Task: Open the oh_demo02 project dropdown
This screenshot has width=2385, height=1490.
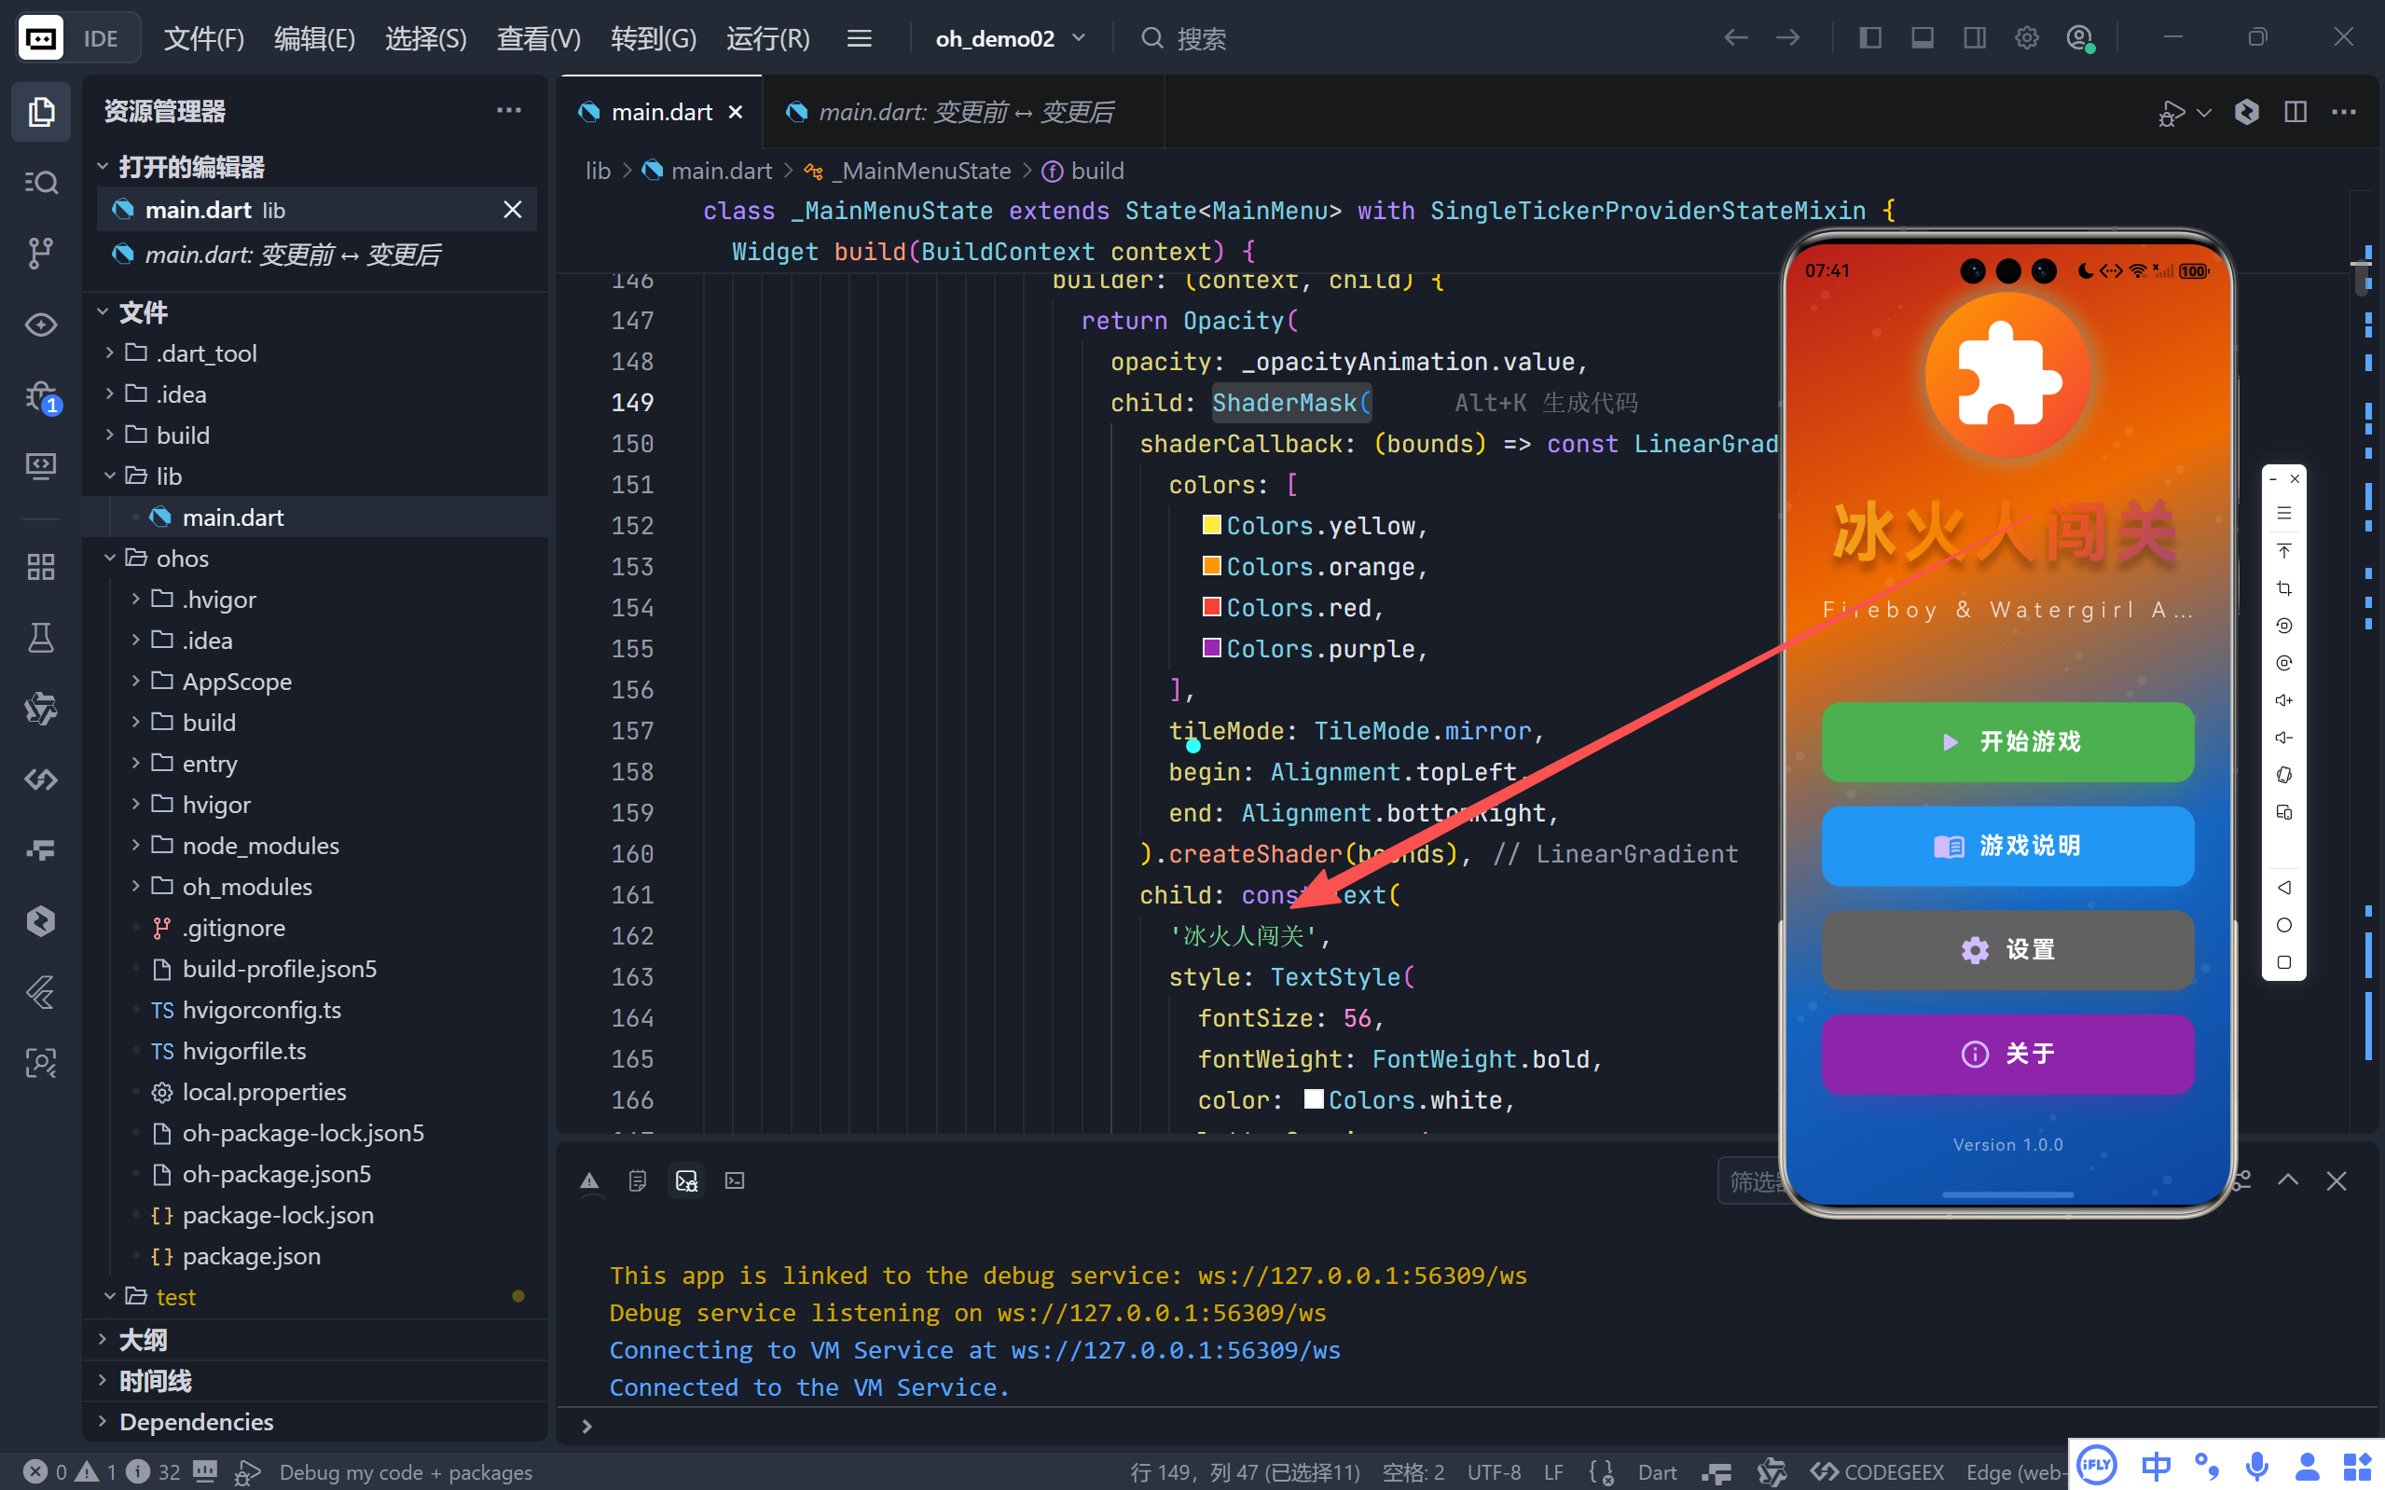Action: point(1009,38)
